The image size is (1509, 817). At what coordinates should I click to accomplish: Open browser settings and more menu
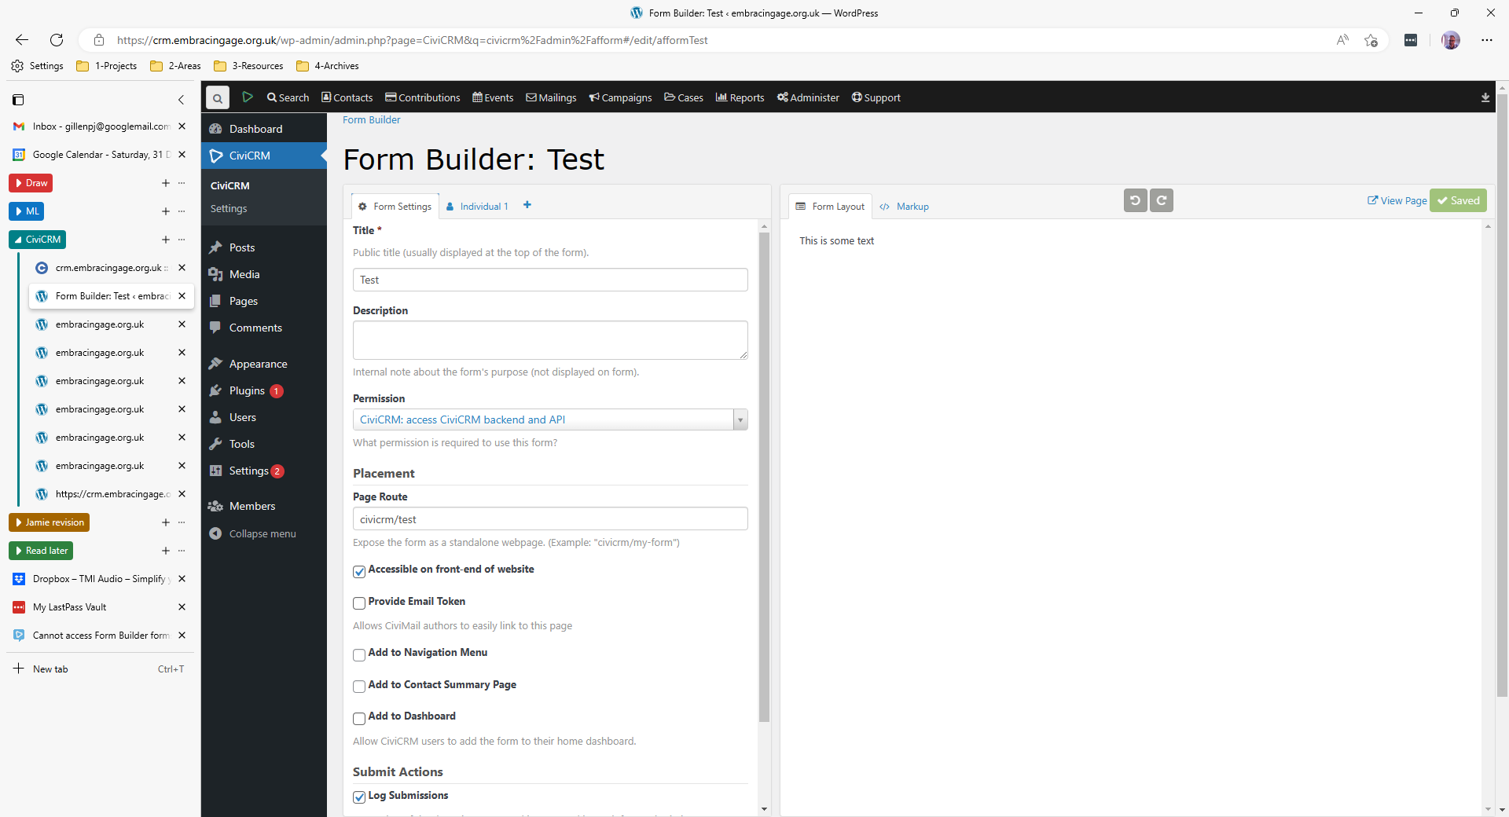1487,40
